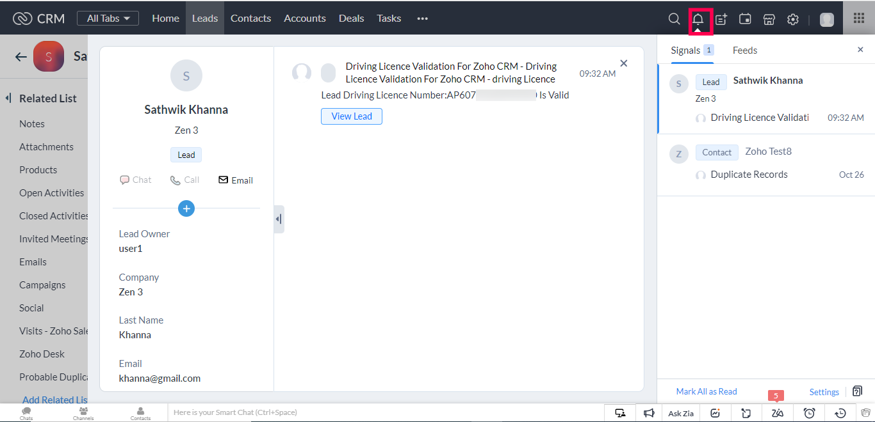Open the sticky note icon in bottom bar

click(x=746, y=413)
